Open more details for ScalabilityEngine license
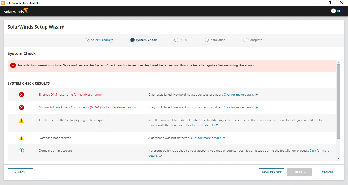Viewport: 348px width, 185px height. point(199,125)
